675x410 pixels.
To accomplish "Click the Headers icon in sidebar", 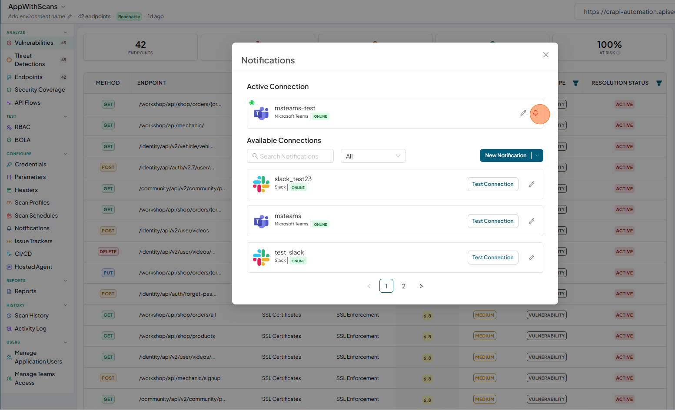I will (x=9, y=190).
